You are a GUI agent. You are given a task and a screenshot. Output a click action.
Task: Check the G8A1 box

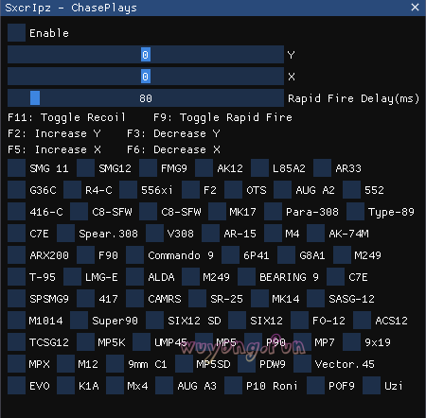[x=286, y=255]
